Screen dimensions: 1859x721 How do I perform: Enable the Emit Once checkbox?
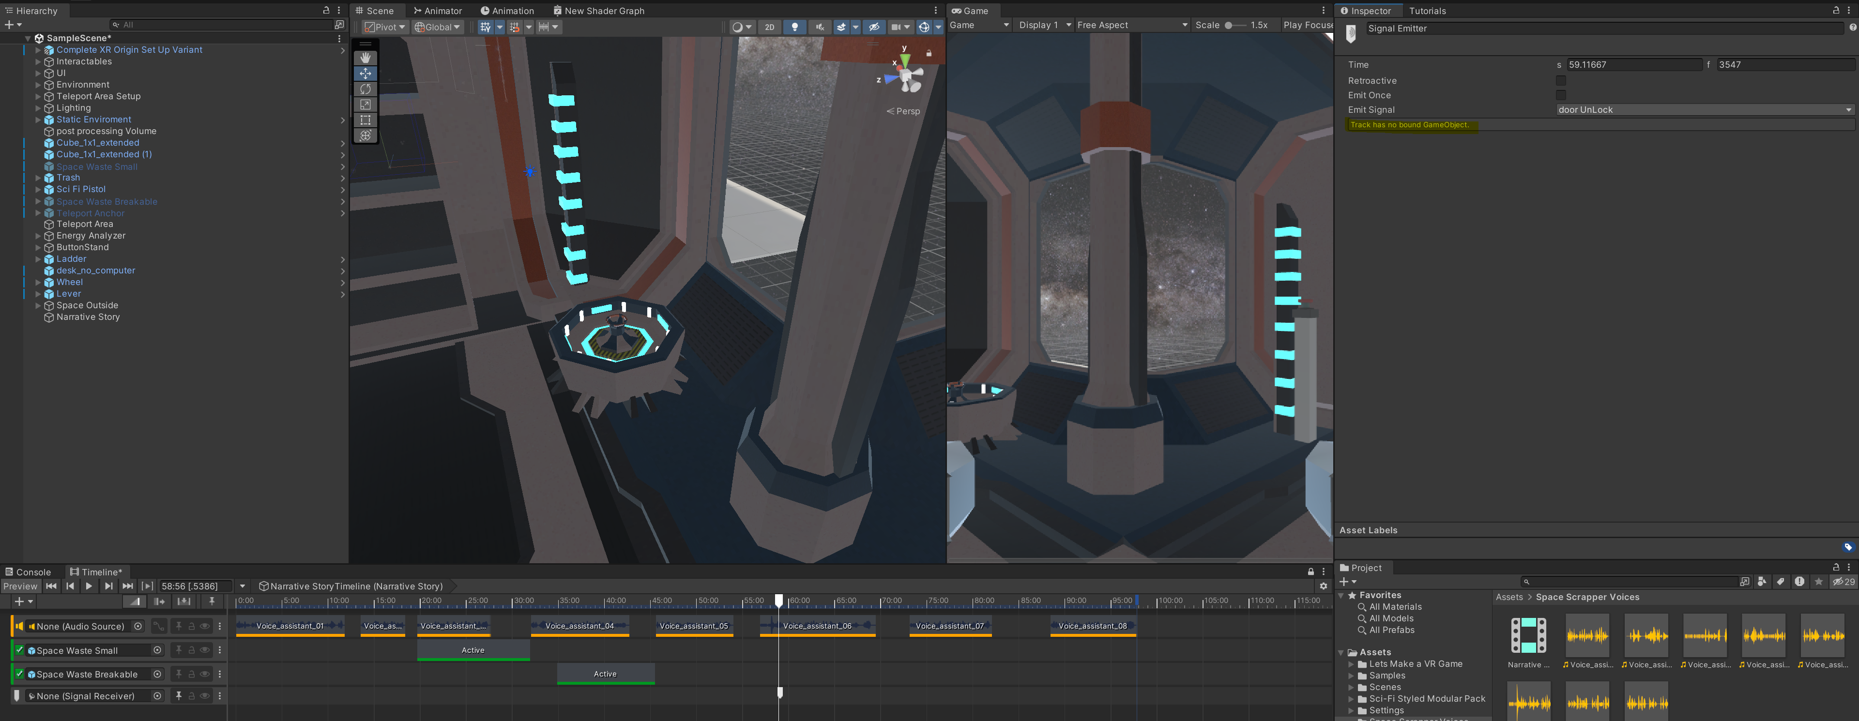pos(1561,95)
